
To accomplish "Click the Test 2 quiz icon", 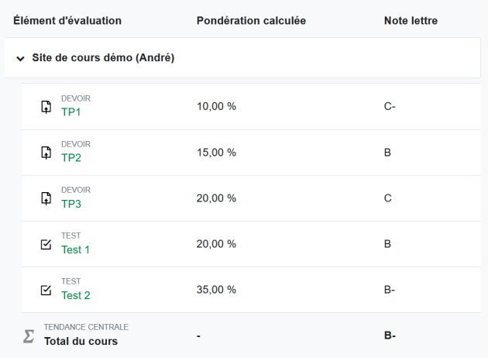I will pos(46,290).
